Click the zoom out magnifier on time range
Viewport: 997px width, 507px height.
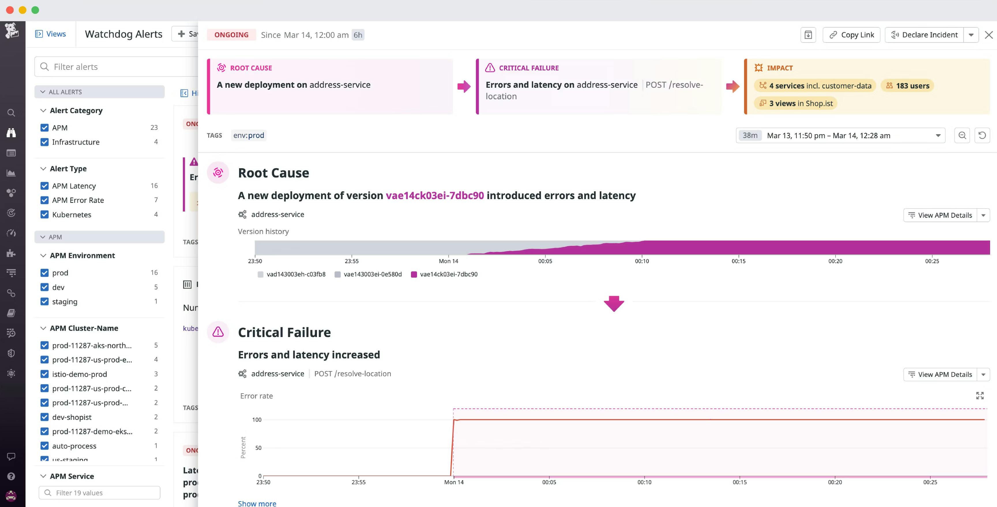click(x=962, y=136)
